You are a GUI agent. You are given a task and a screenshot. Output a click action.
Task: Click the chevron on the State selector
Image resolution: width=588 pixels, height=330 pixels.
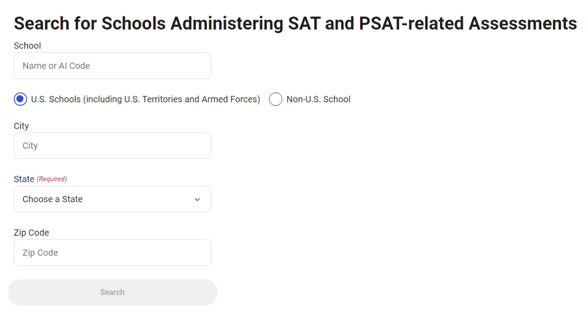[197, 200]
